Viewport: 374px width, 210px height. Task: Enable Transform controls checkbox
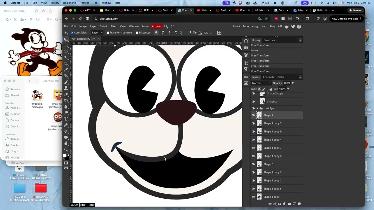pos(108,33)
